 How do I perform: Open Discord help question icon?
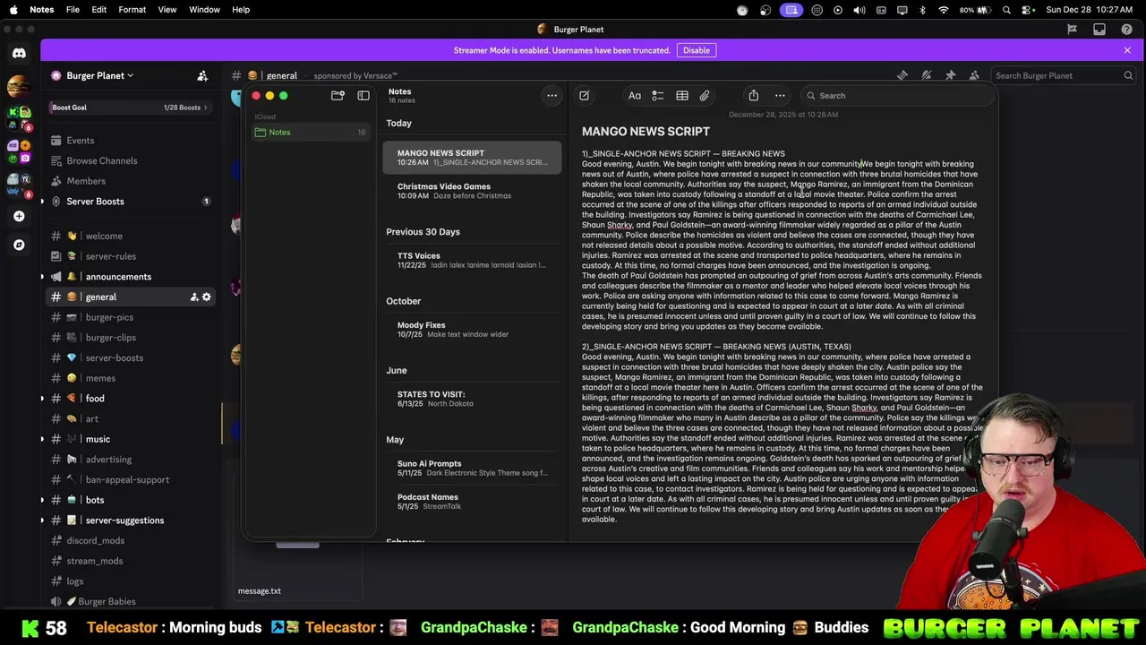pos(1127,30)
